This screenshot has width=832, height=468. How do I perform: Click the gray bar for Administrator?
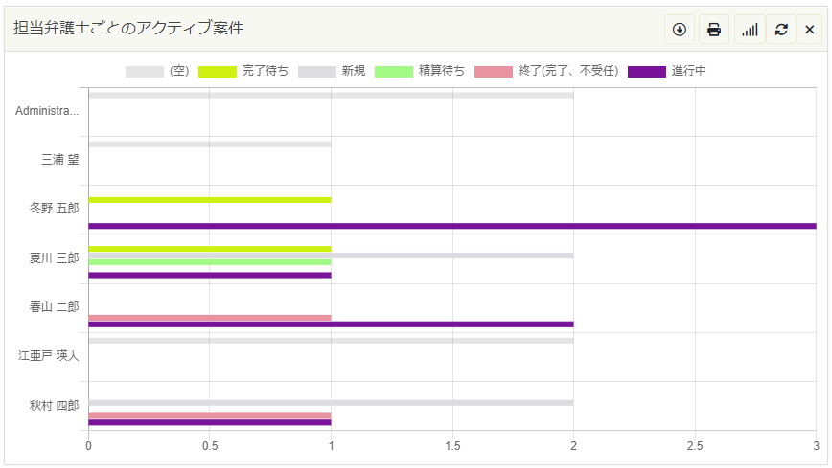click(331, 95)
